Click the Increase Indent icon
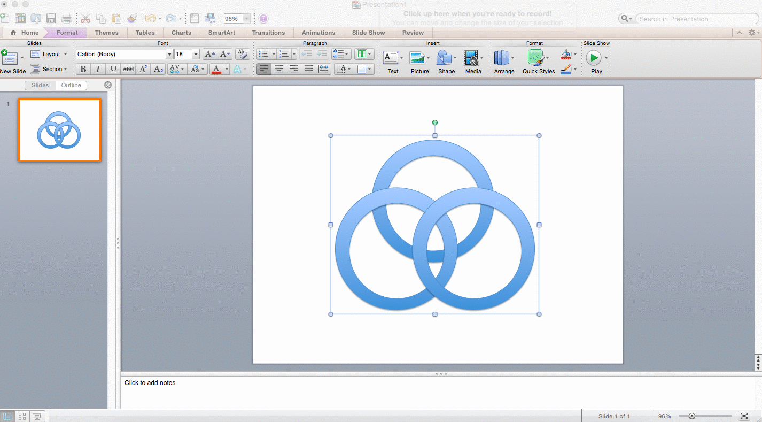Screen dimensions: 762x422 click(322, 54)
